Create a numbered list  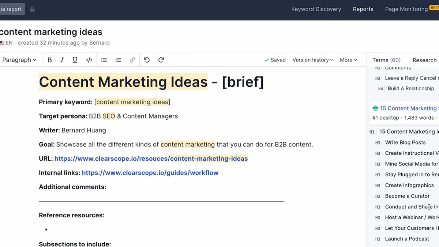pos(118,60)
